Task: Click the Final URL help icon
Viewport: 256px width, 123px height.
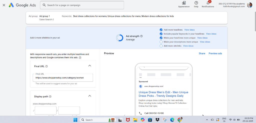Action: pos(46,66)
